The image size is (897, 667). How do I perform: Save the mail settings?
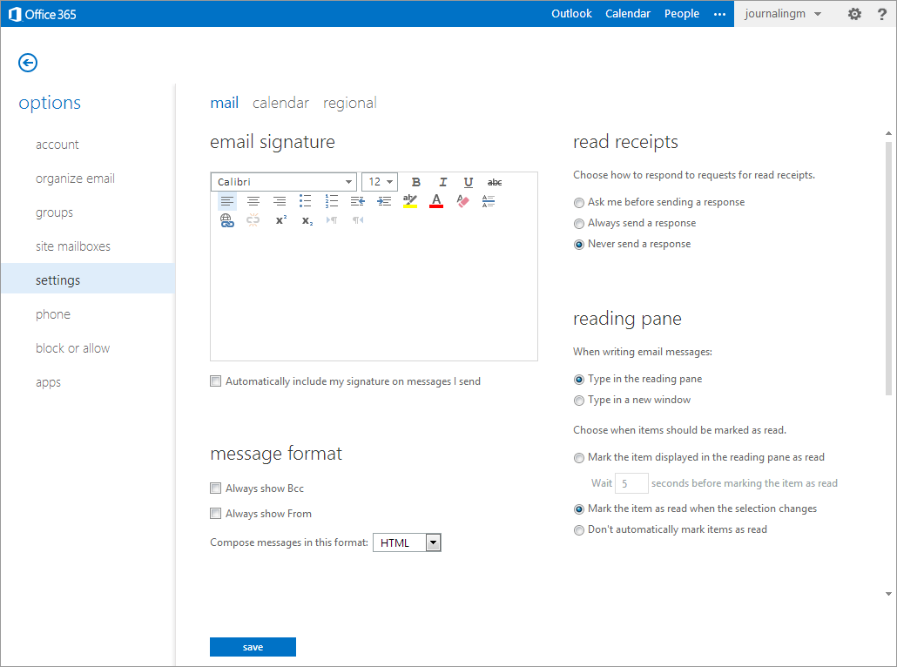pyautogui.click(x=253, y=647)
